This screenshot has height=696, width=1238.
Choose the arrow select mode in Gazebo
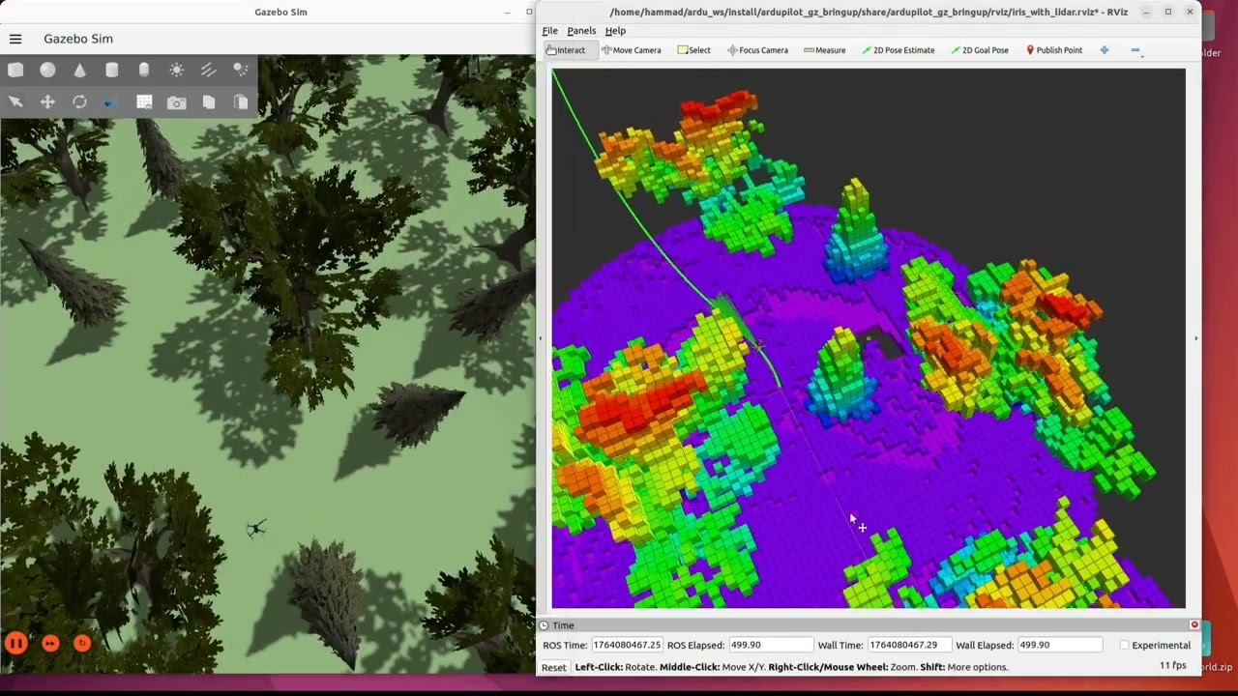[x=15, y=101]
